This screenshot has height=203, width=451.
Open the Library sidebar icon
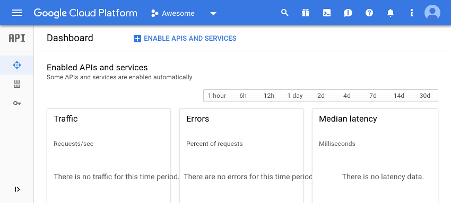tap(17, 84)
